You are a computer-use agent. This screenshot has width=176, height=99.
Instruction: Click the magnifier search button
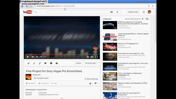(117, 12)
